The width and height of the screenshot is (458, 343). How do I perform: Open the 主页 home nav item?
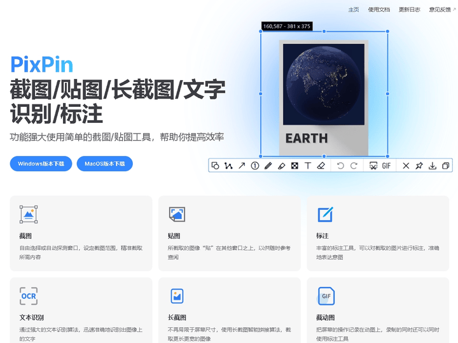354,10
